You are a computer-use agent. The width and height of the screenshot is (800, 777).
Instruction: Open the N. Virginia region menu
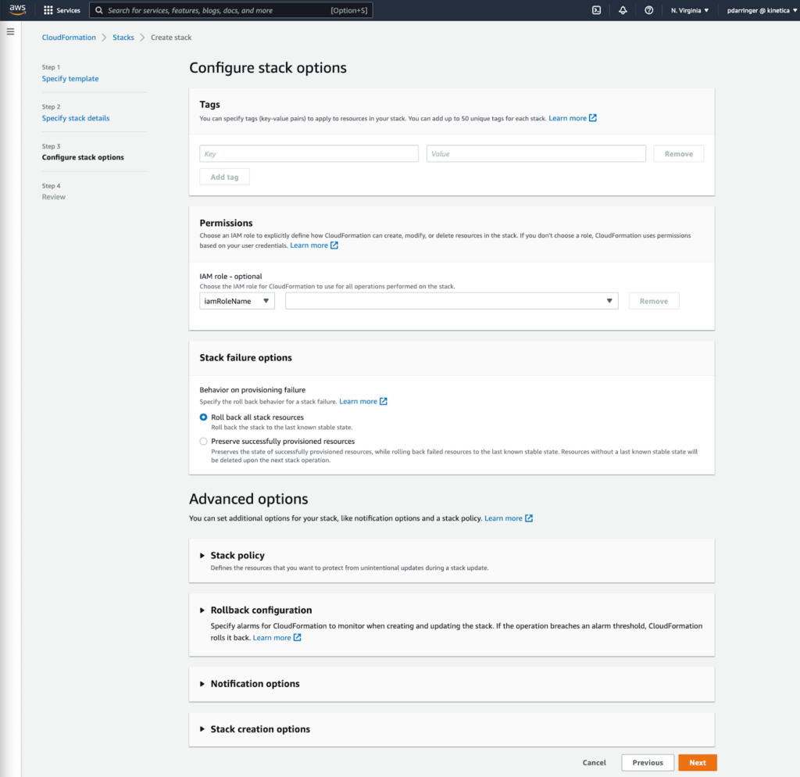[690, 10]
